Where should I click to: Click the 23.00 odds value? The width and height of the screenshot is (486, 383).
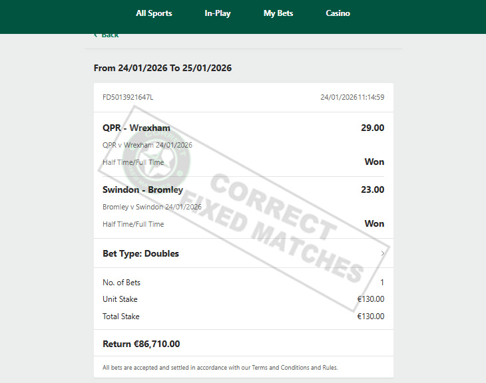(373, 190)
